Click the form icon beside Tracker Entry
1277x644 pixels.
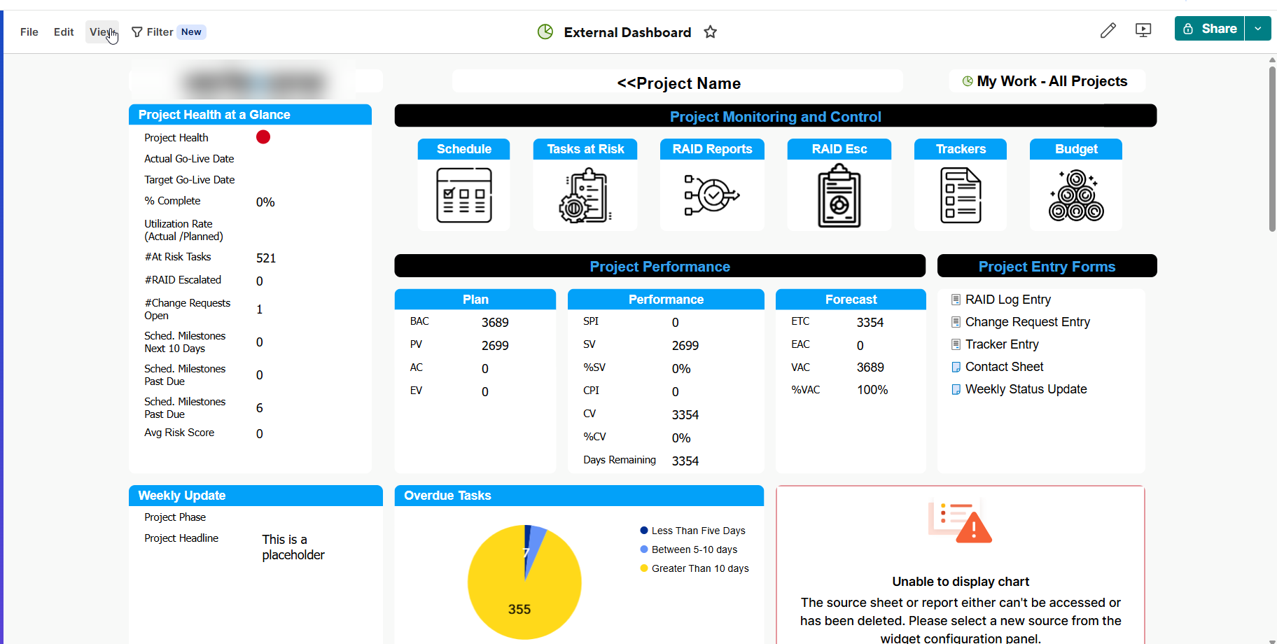point(956,344)
